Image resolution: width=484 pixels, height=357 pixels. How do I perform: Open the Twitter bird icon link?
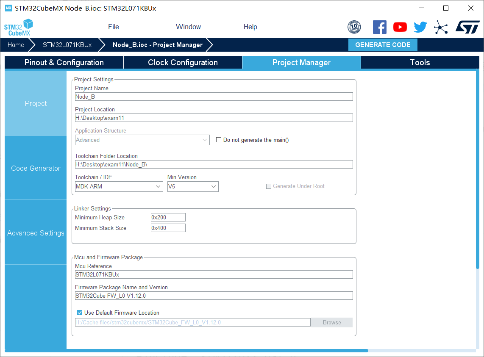click(x=420, y=27)
